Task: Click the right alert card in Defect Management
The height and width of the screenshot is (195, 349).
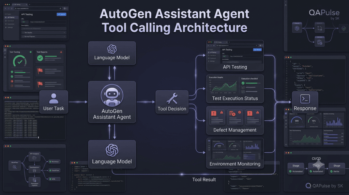Action: [253, 117]
